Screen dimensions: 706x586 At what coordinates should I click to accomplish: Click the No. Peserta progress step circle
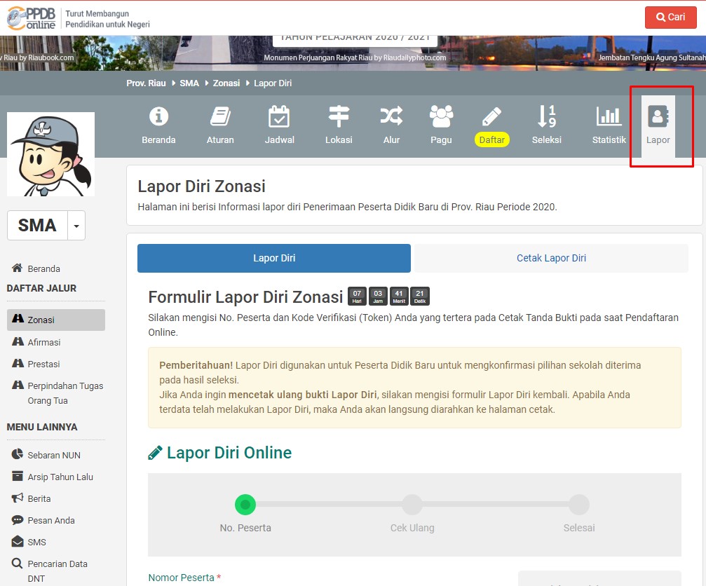245,504
